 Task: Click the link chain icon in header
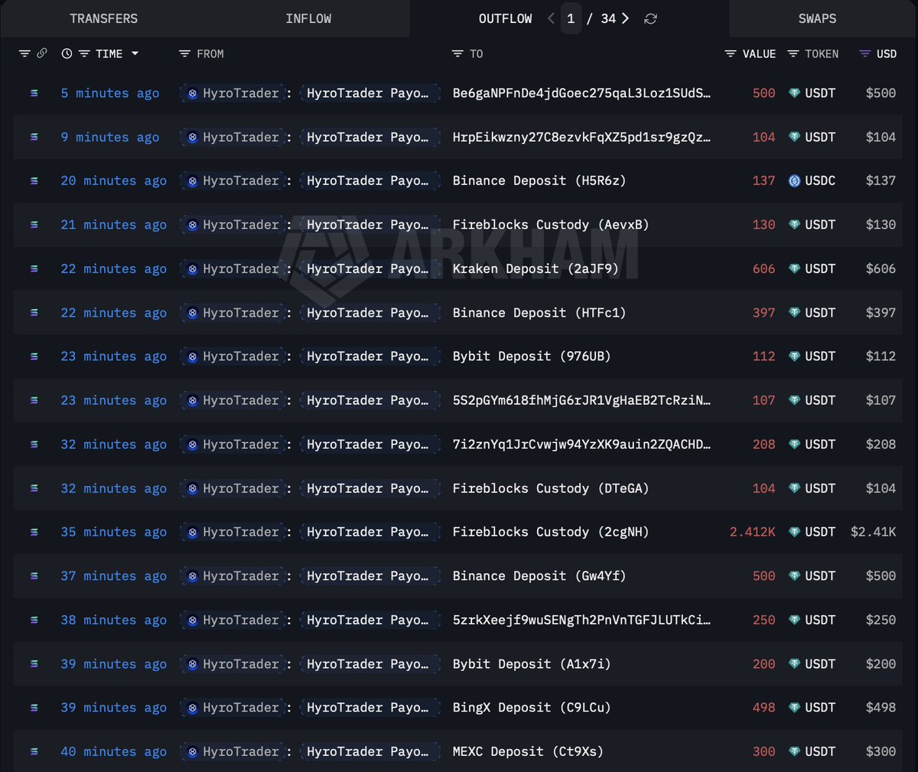(42, 54)
